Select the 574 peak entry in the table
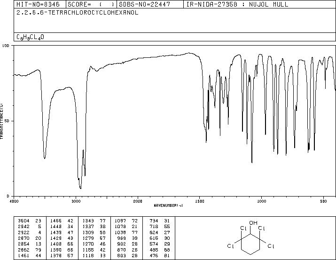The image size is (336, 260). (160, 244)
